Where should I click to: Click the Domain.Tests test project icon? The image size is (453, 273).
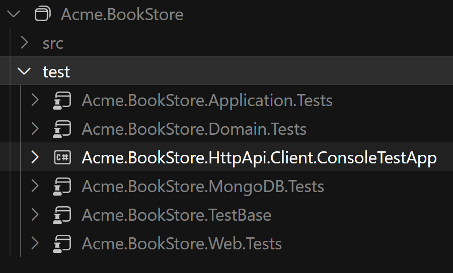click(x=62, y=129)
